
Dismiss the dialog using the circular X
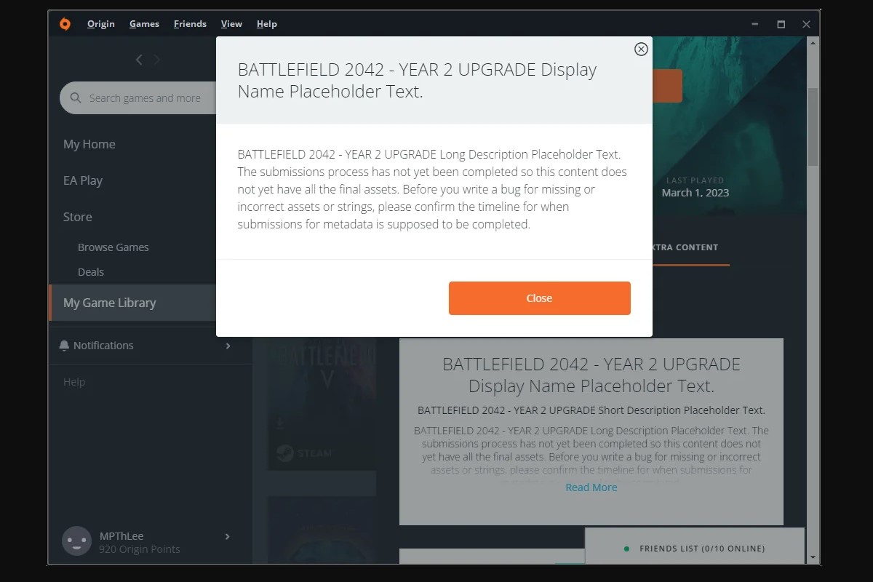point(641,49)
